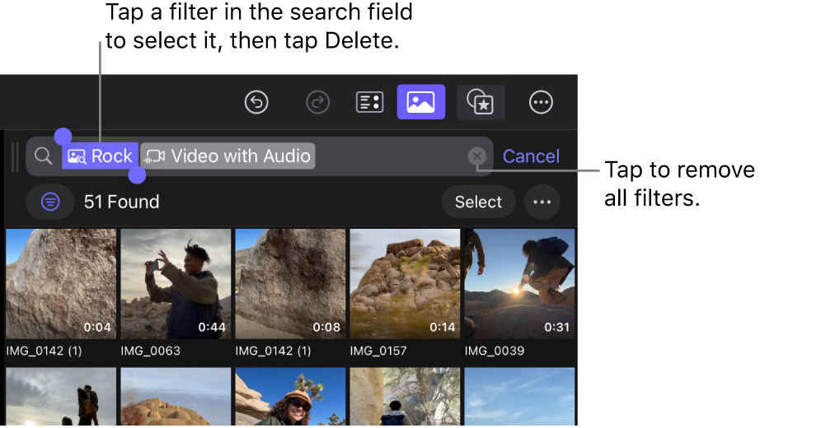This screenshot has height=428, width=821.
Task: Select the IMG_0063 video thumbnail
Action: tap(176, 284)
